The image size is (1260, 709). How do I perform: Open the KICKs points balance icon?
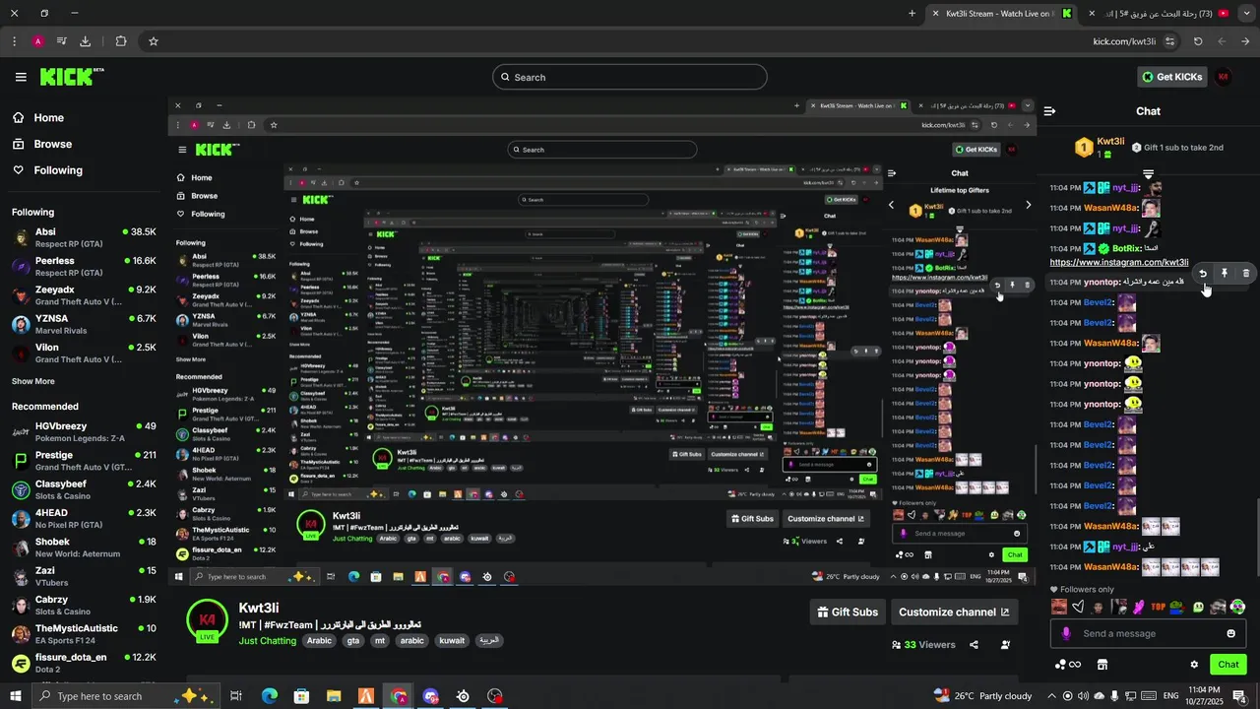click(1068, 665)
